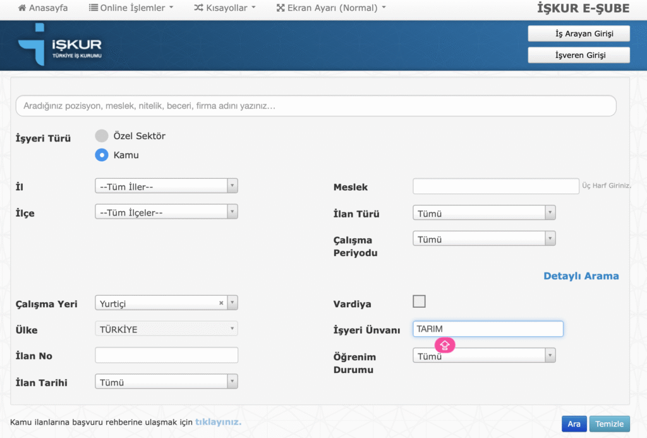Open the İlan Tarihi dropdown
The height and width of the screenshot is (438, 647).
pyautogui.click(x=166, y=382)
